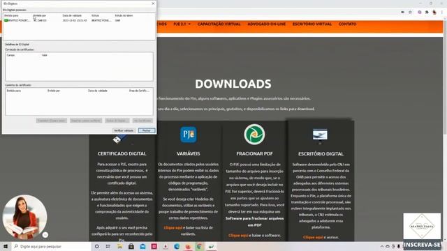447x251 pixels.
Task: Click the CERTIFICADO DIGITAL card heading
Action: (x=122, y=153)
